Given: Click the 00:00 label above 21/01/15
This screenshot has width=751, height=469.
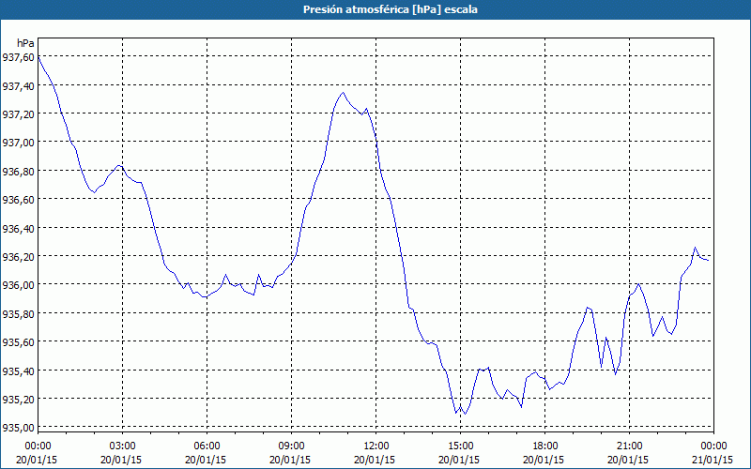Looking at the screenshot, I should pyautogui.click(x=713, y=446).
